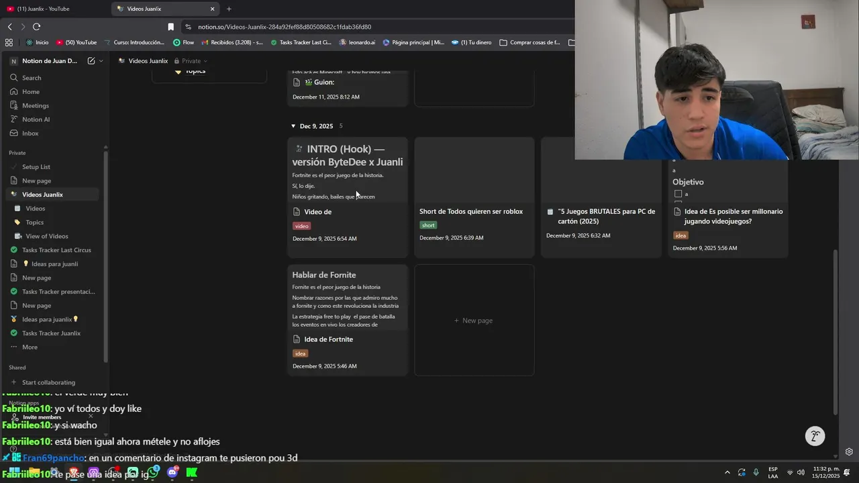Open the Videos database in sidebar
This screenshot has width=859, height=483.
point(54,209)
